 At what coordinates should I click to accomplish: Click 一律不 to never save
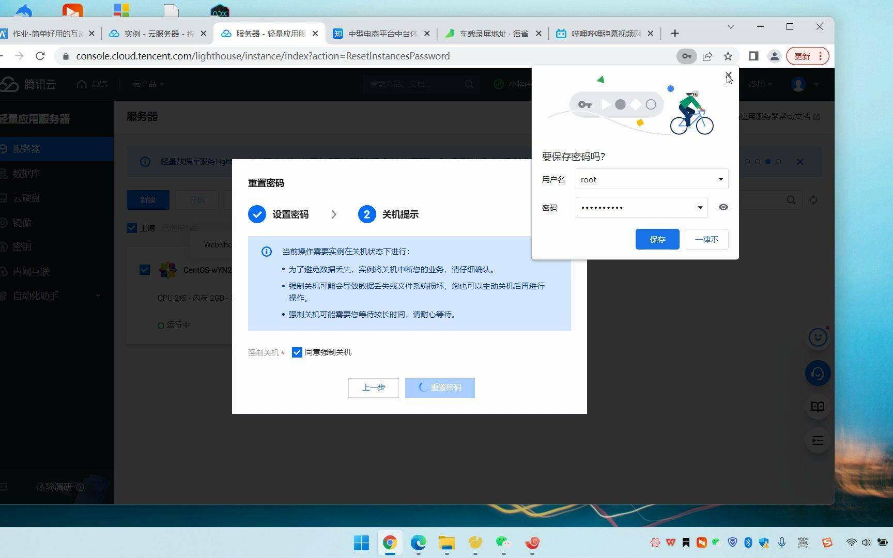click(x=706, y=239)
